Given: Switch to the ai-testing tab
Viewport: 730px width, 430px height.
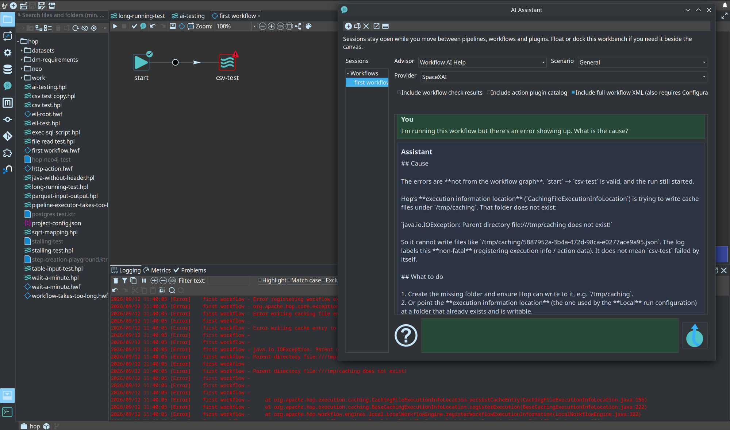Looking at the screenshot, I should click(x=188, y=16).
